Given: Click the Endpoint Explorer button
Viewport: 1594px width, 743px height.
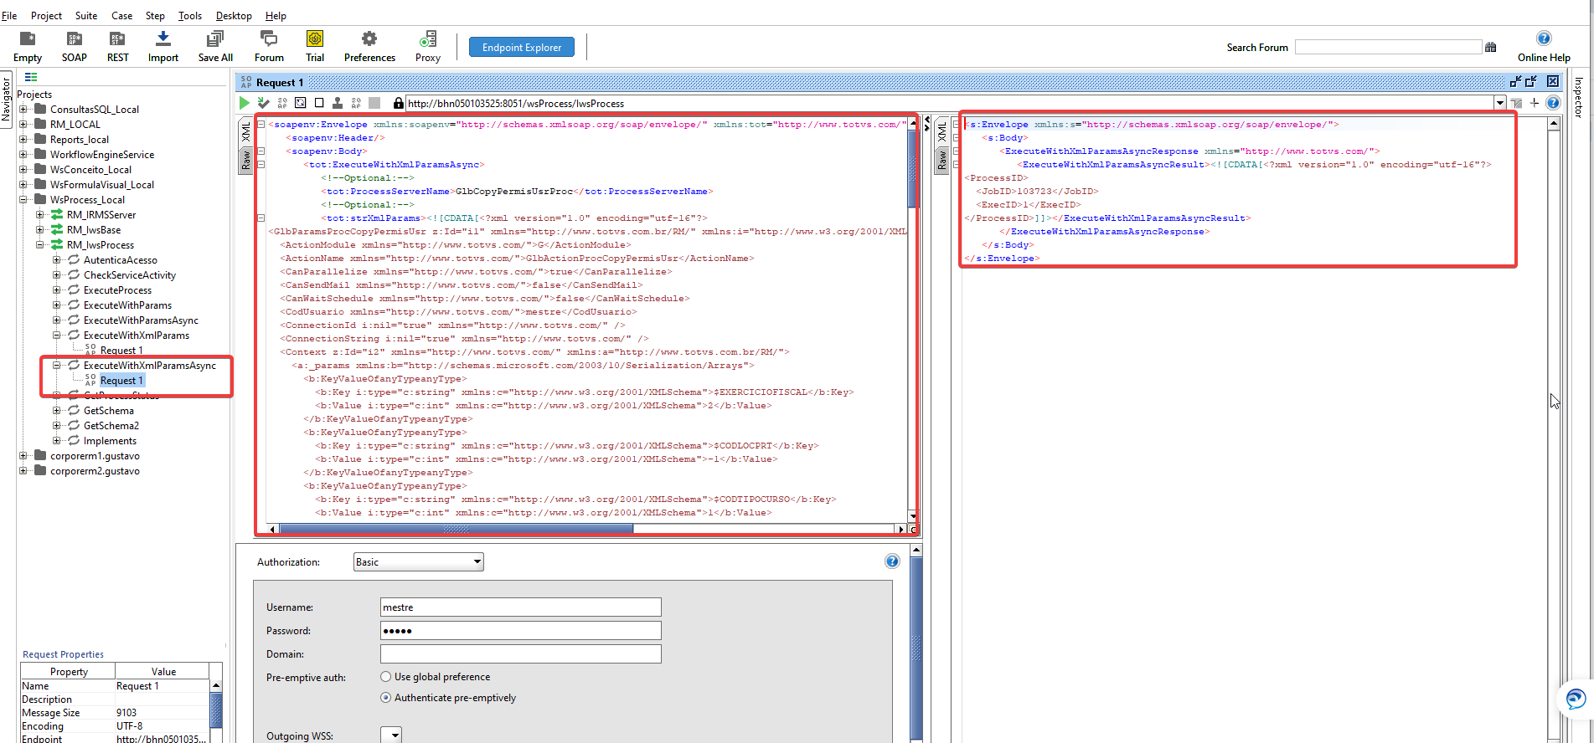Looking at the screenshot, I should 522,47.
